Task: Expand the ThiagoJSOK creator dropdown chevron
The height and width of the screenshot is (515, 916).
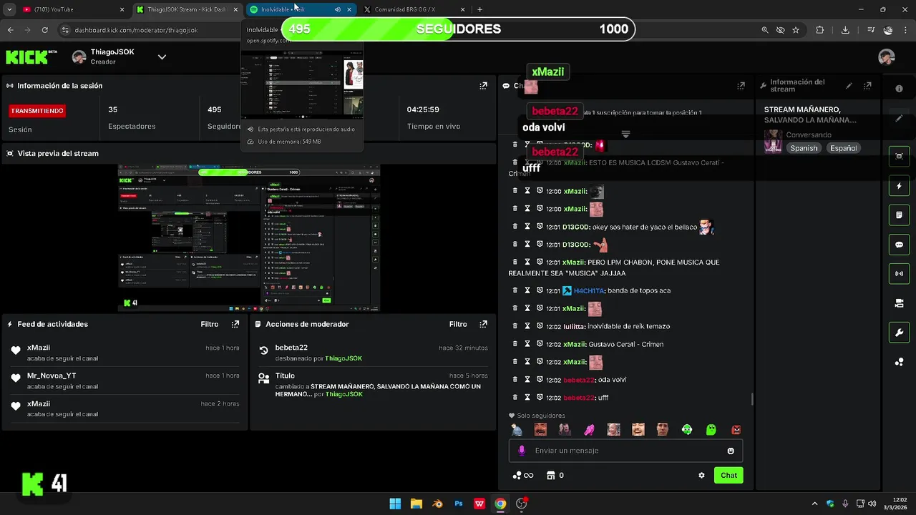Action: tap(162, 57)
